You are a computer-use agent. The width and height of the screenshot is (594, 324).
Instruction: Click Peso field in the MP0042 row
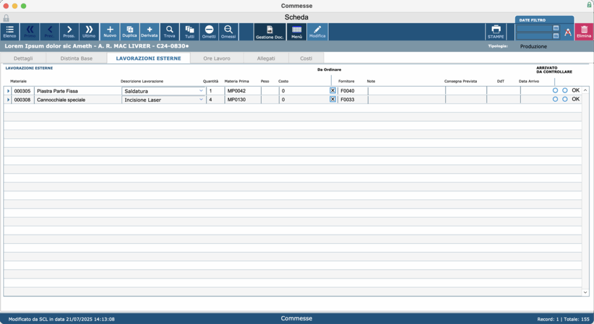point(270,91)
